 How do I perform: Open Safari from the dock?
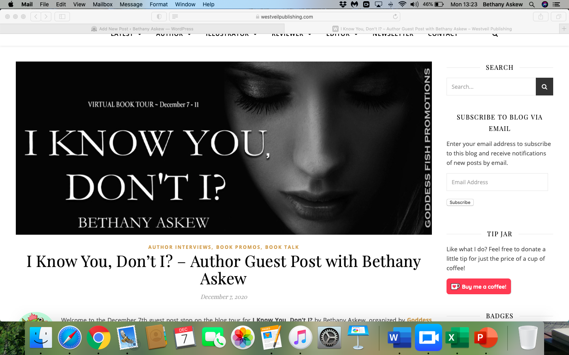(x=70, y=338)
